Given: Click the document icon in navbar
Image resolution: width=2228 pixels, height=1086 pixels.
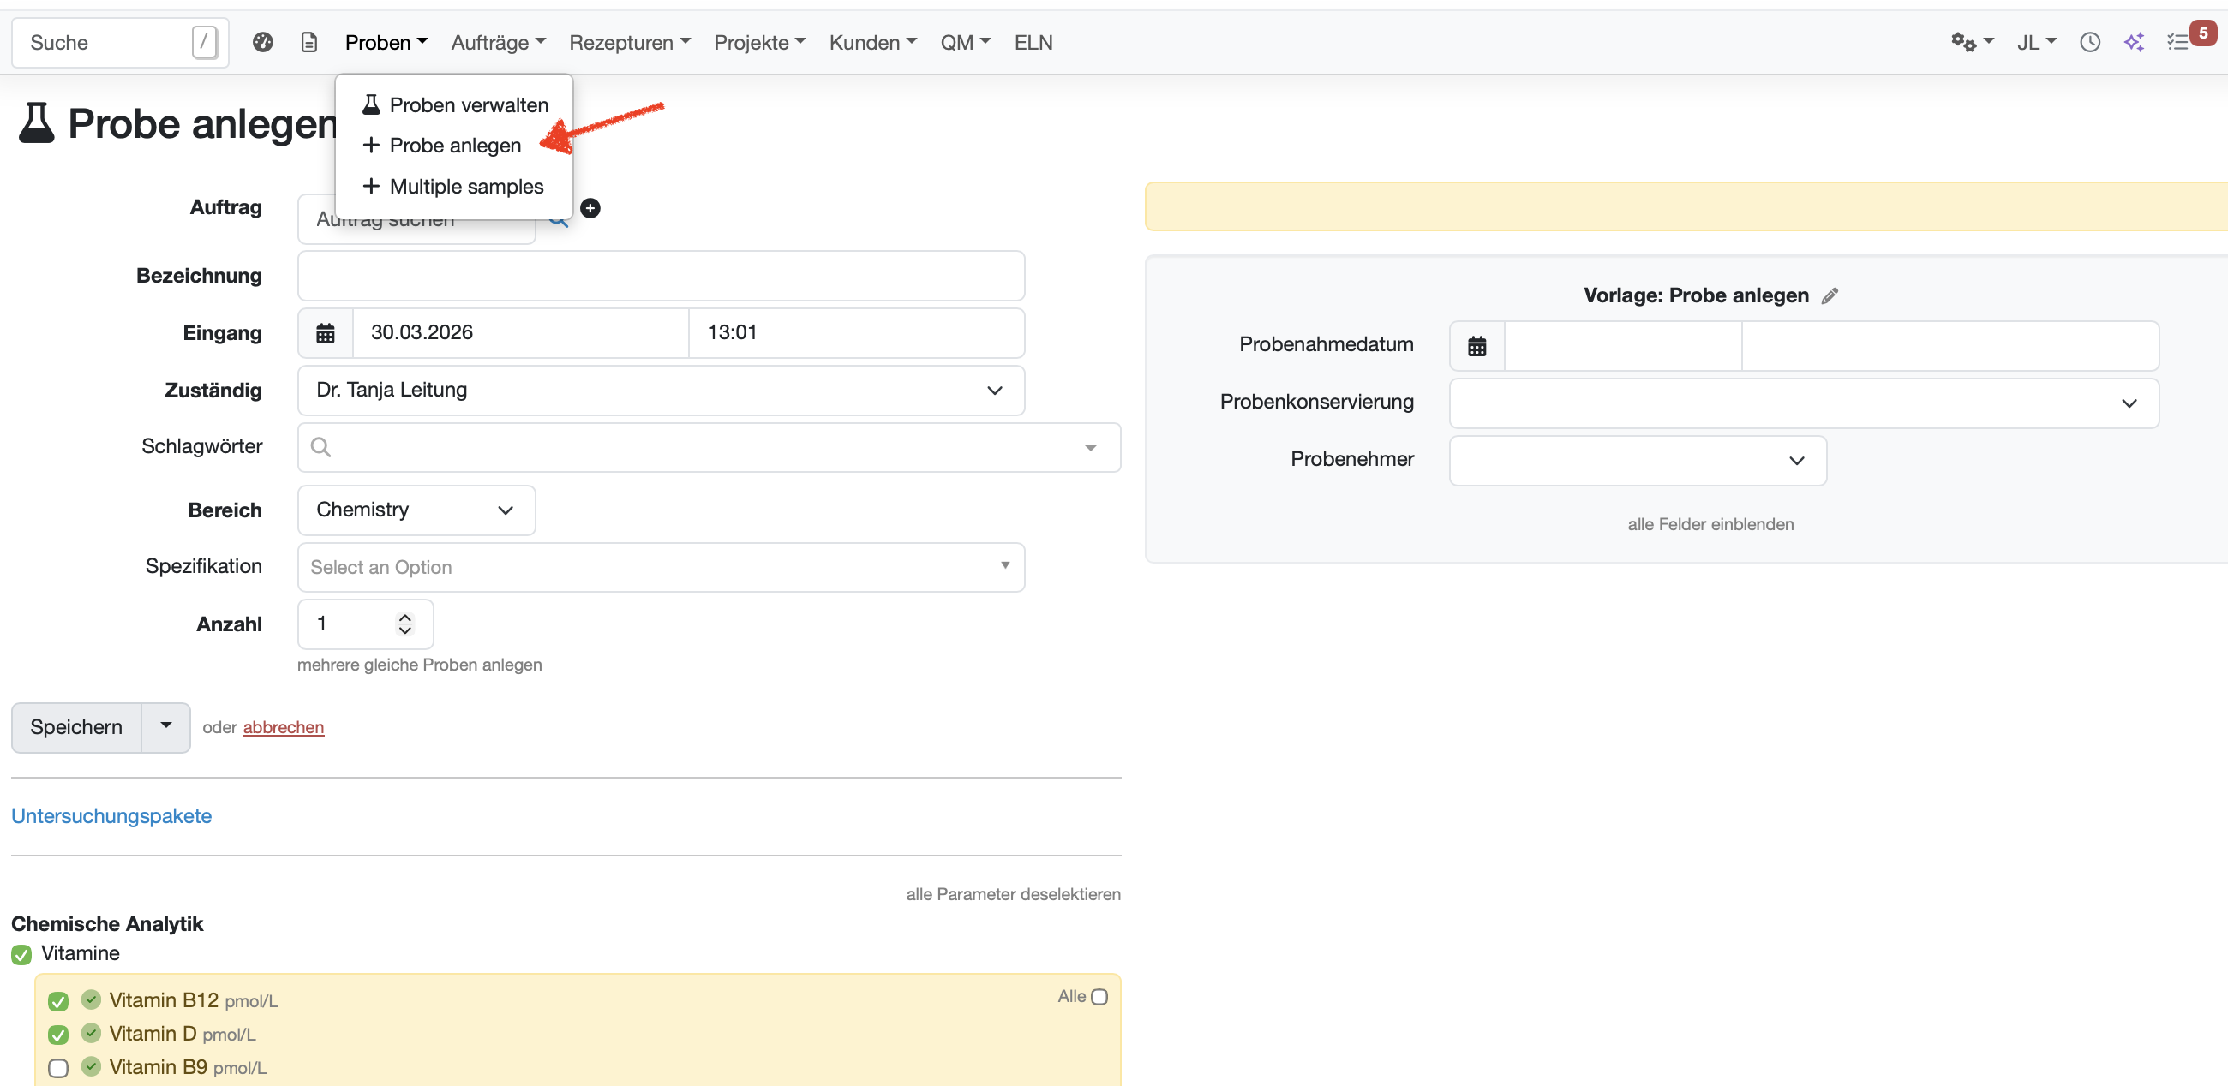Looking at the screenshot, I should pos(308,42).
